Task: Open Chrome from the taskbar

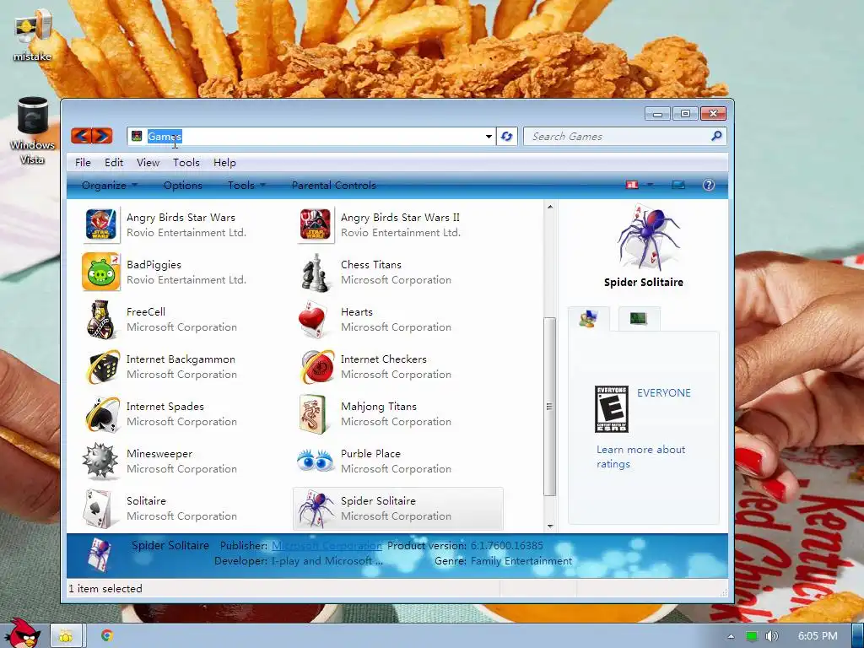Action: 107,636
